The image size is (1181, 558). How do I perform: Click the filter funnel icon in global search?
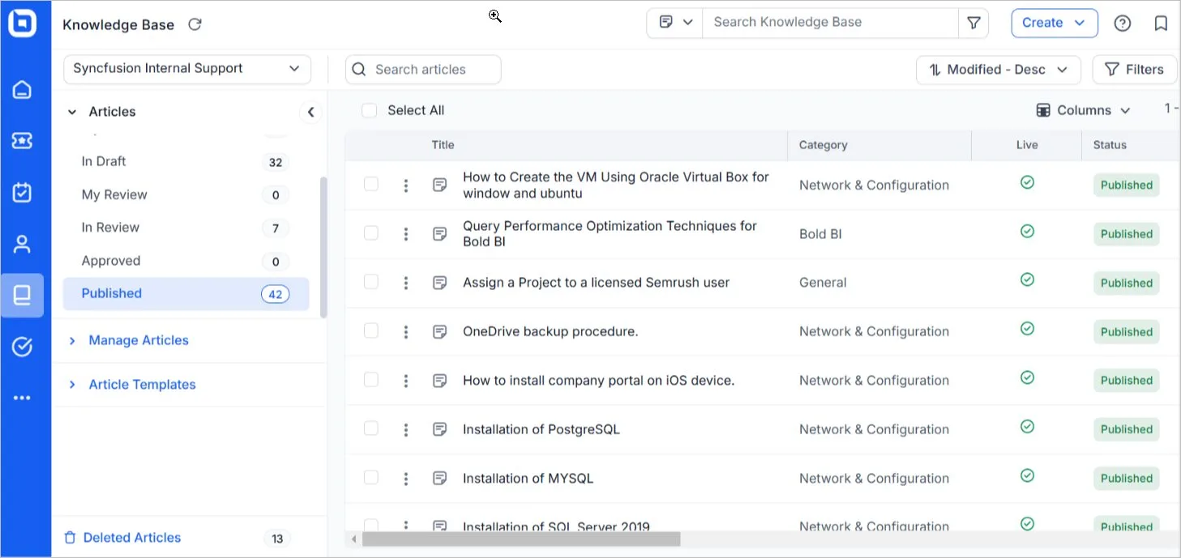click(973, 23)
